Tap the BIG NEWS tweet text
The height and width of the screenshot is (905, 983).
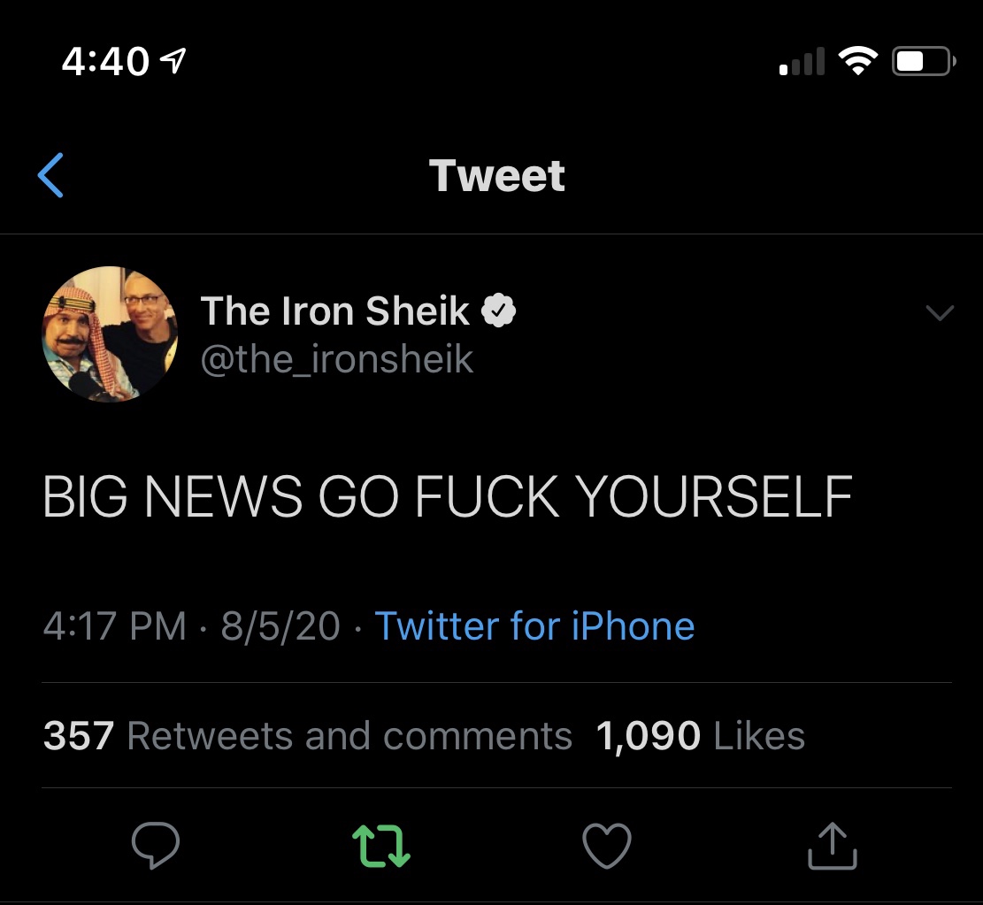[x=447, y=498]
